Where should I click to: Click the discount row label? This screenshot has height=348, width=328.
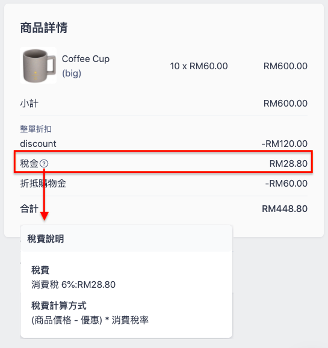(38, 144)
